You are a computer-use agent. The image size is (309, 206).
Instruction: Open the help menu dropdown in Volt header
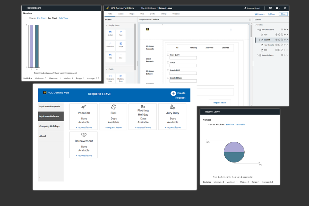click(278, 8)
